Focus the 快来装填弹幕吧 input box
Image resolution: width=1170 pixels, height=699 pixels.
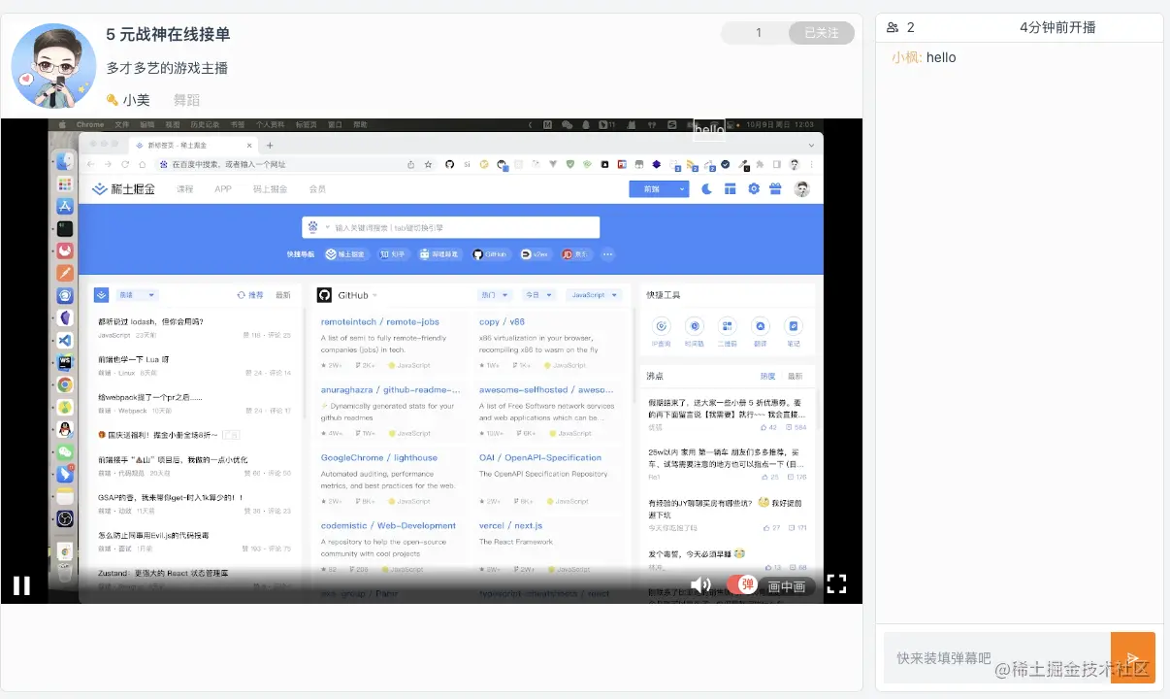(x=996, y=657)
